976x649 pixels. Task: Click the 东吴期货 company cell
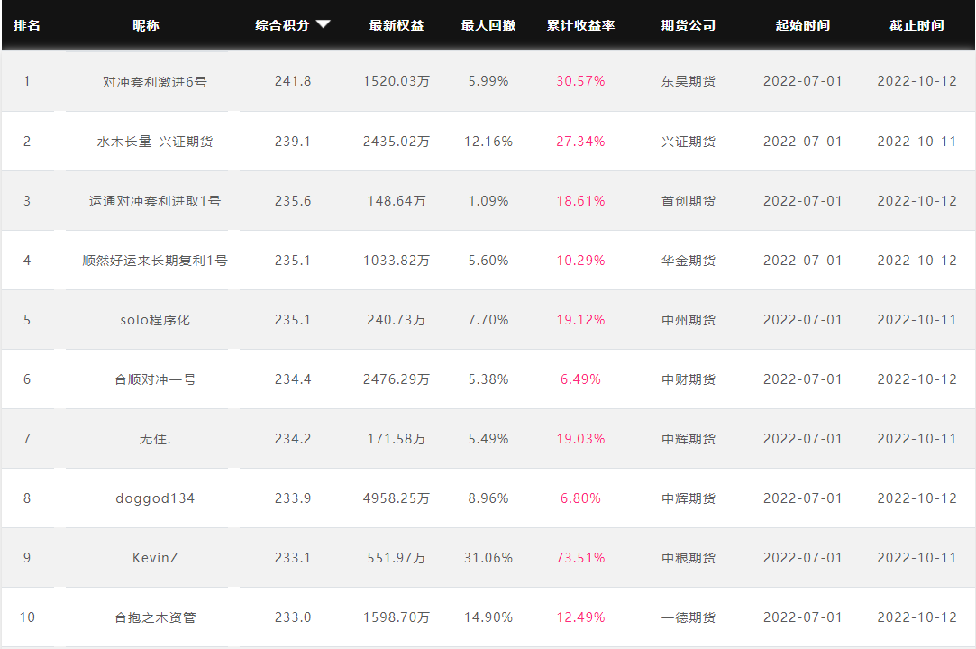689,81
